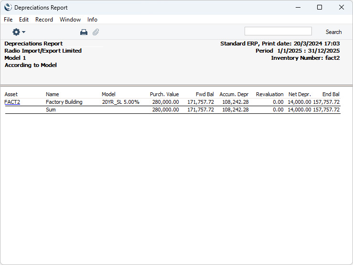Image resolution: width=353 pixels, height=265 pixels.
Task: Click the Search button
Action: pyautogui.click(x=333, y=32)
